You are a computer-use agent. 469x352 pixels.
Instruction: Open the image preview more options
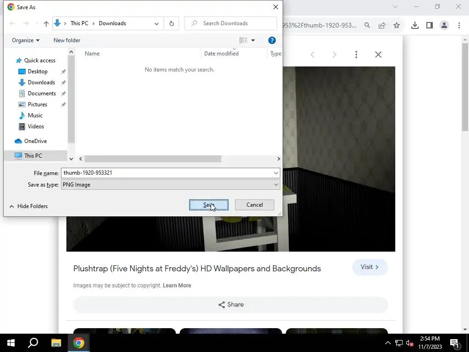pos(356,55)
